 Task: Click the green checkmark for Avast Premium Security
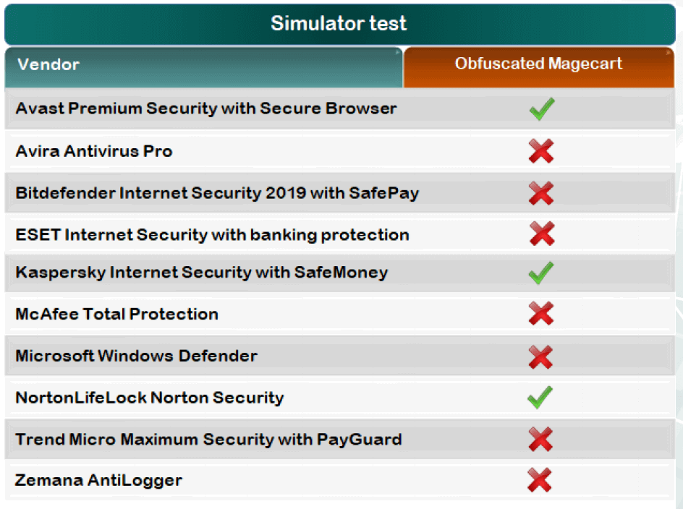541,109
